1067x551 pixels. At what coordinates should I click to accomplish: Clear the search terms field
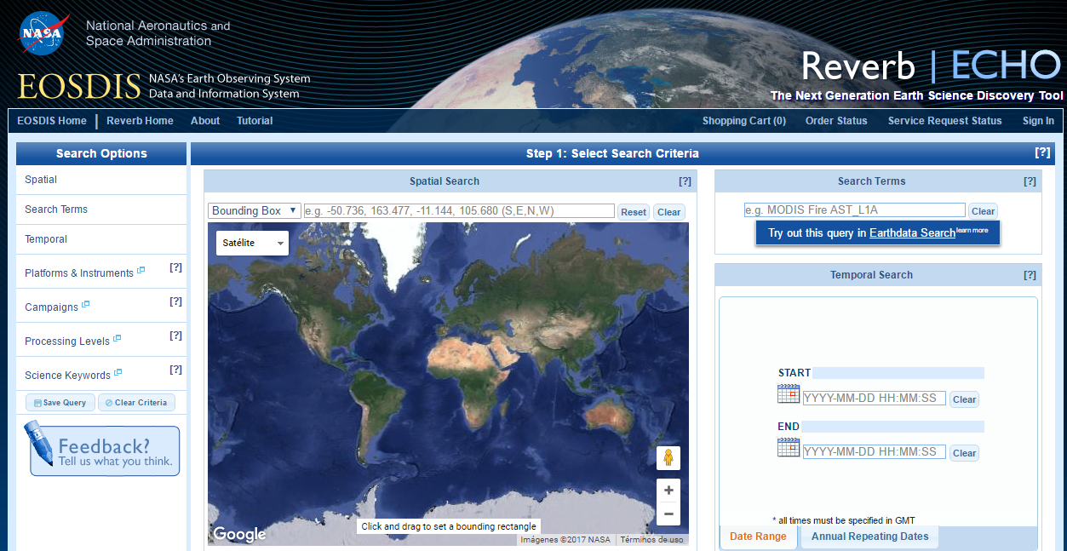pyautogui.click(x=984, y=211)
